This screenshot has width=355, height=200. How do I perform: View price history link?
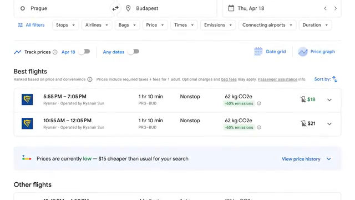pos(301,159)
